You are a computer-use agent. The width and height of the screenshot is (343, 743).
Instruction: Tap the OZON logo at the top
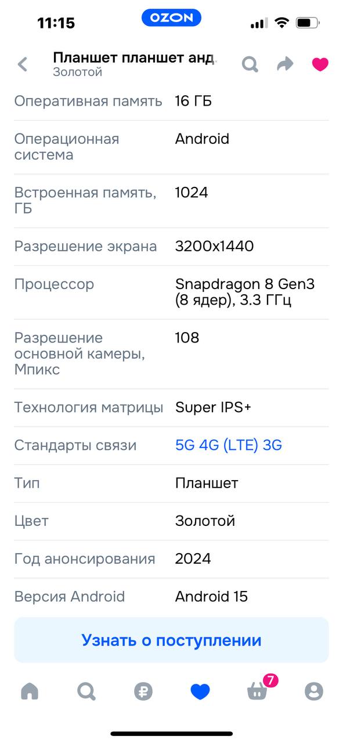point(171,18)
